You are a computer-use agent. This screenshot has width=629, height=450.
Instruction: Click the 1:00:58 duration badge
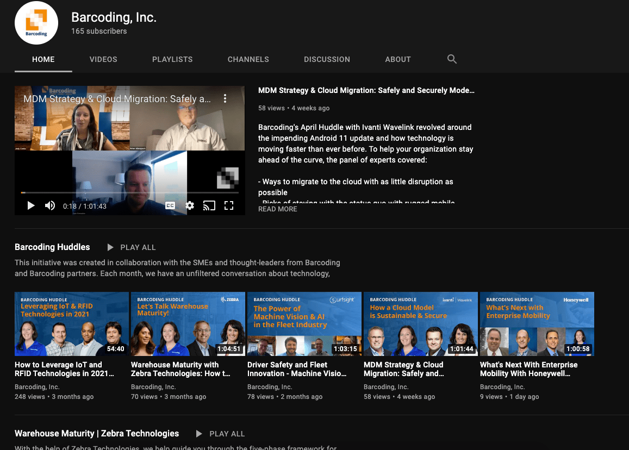578,349
